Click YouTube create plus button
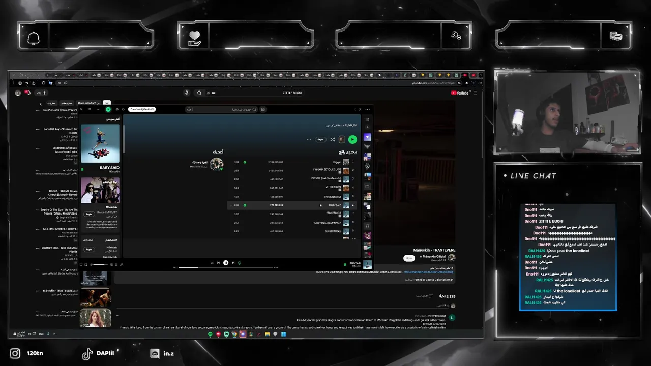The image size is (651, 366). pyautogui.click(x=42, y=93)
